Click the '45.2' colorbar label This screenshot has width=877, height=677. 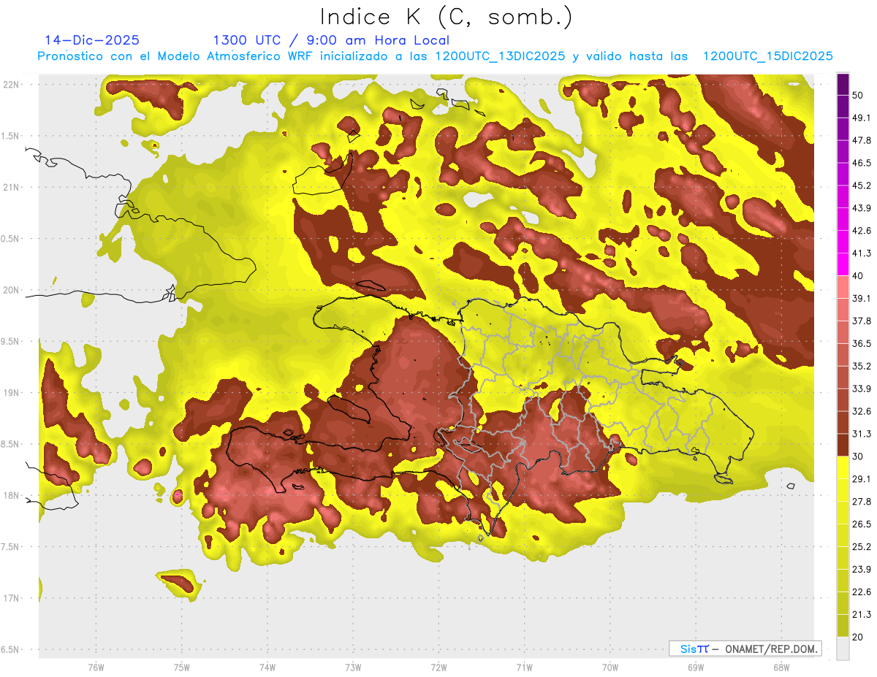(862, 185)
